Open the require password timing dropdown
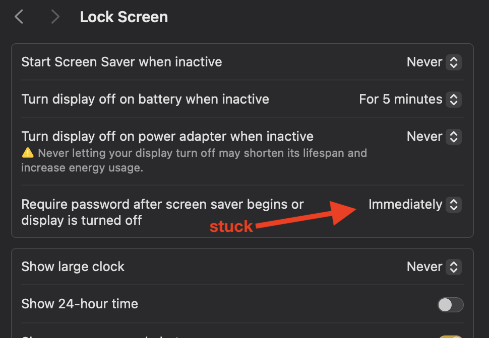The image size is (489, 338). point(413,204)
